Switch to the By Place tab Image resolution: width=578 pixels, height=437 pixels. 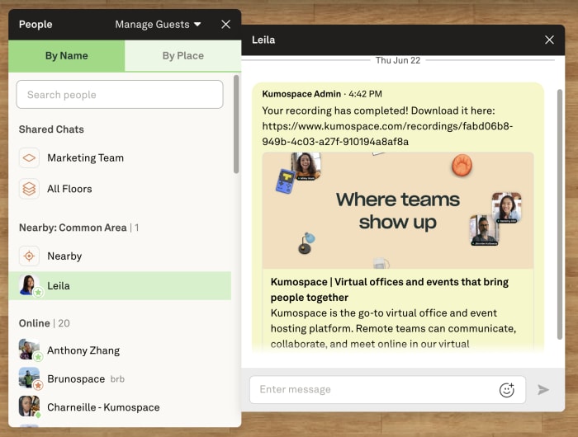pyautogui.click(x=182, y=55)
